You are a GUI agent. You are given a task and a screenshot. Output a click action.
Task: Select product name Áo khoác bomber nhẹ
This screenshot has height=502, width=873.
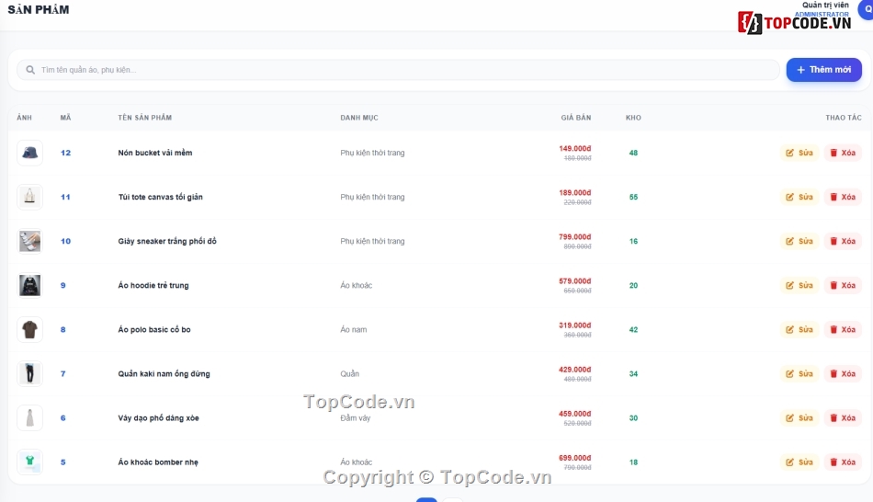point(157,462)
